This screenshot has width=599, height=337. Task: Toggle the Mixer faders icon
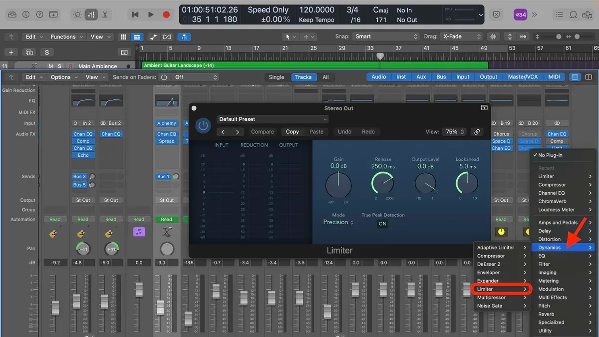pyautogui.click(x=91, y=14)
